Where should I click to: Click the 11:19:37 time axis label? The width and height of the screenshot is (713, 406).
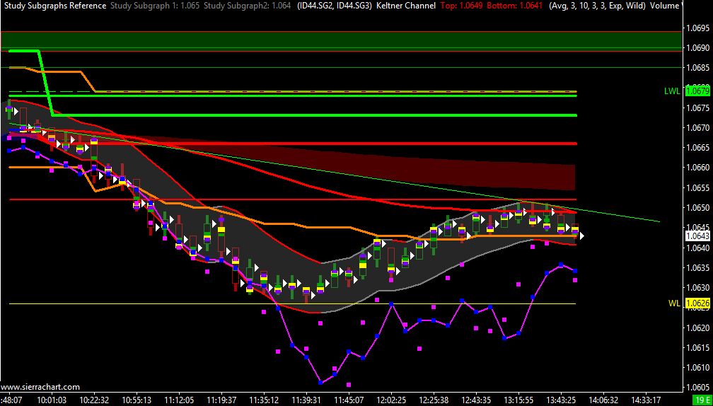221,400
